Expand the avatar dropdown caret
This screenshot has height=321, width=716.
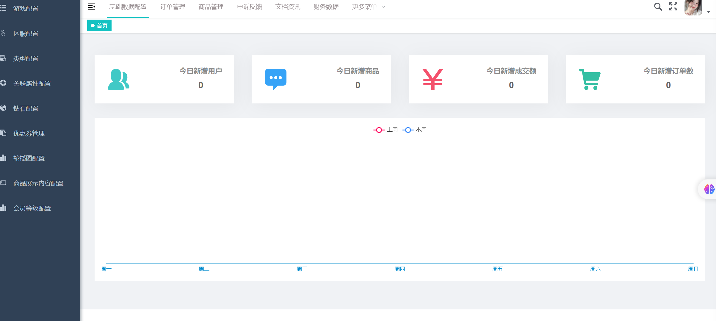(x=709, y=12)
